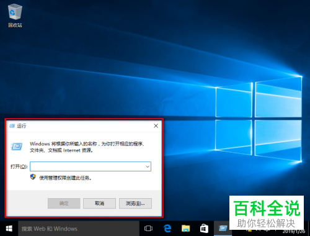The image size is (310, 236).
Task: Close the Run dialog
Action: (156, 126)
